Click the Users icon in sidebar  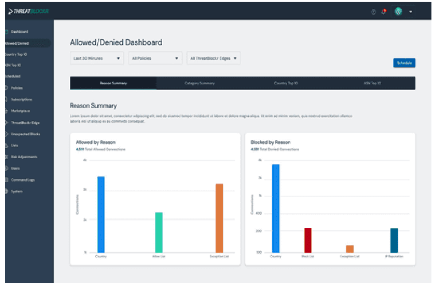(x=6, y=168)
